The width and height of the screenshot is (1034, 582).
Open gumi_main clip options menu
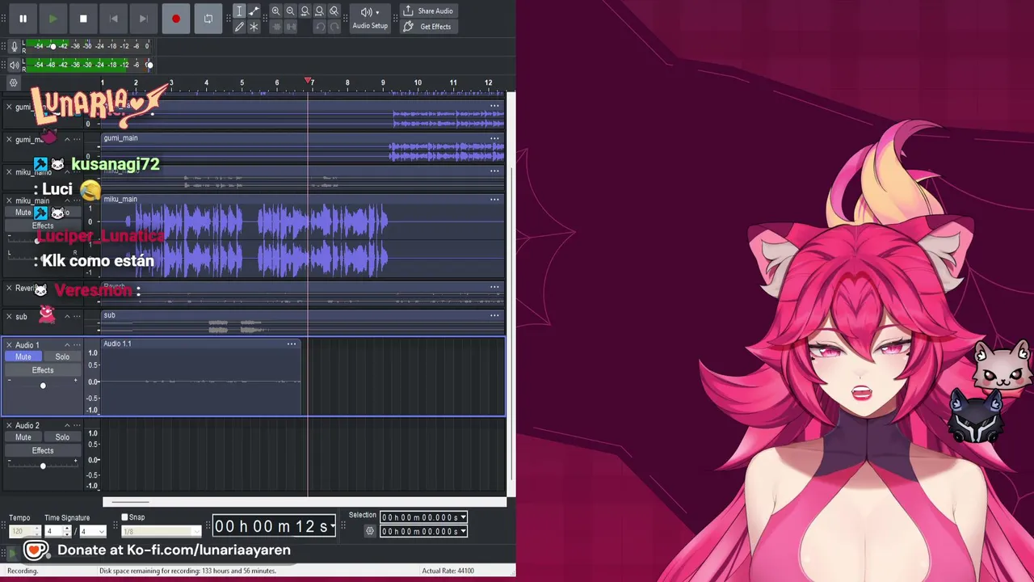494,138
